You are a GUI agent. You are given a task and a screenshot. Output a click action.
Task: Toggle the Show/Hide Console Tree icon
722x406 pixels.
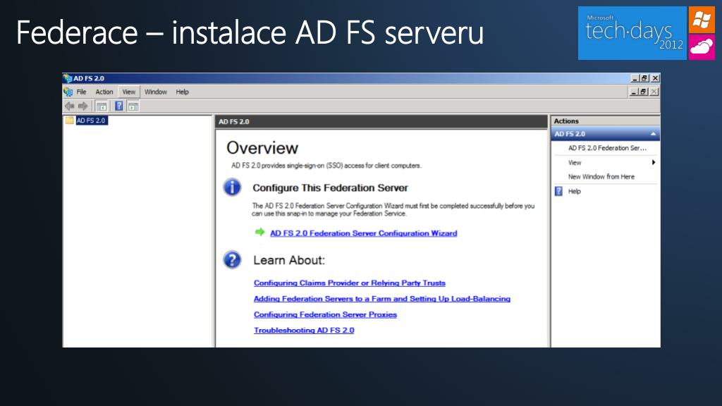point(102,106)
